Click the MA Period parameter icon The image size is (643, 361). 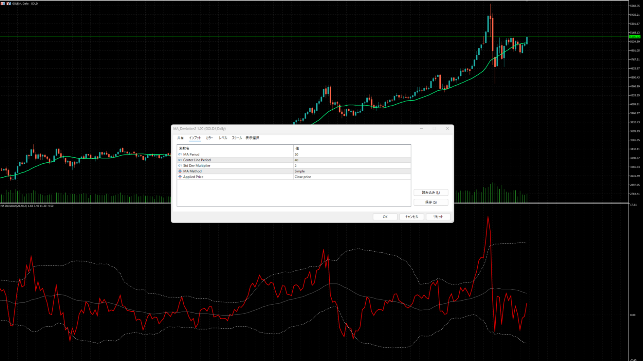point(180,154)
